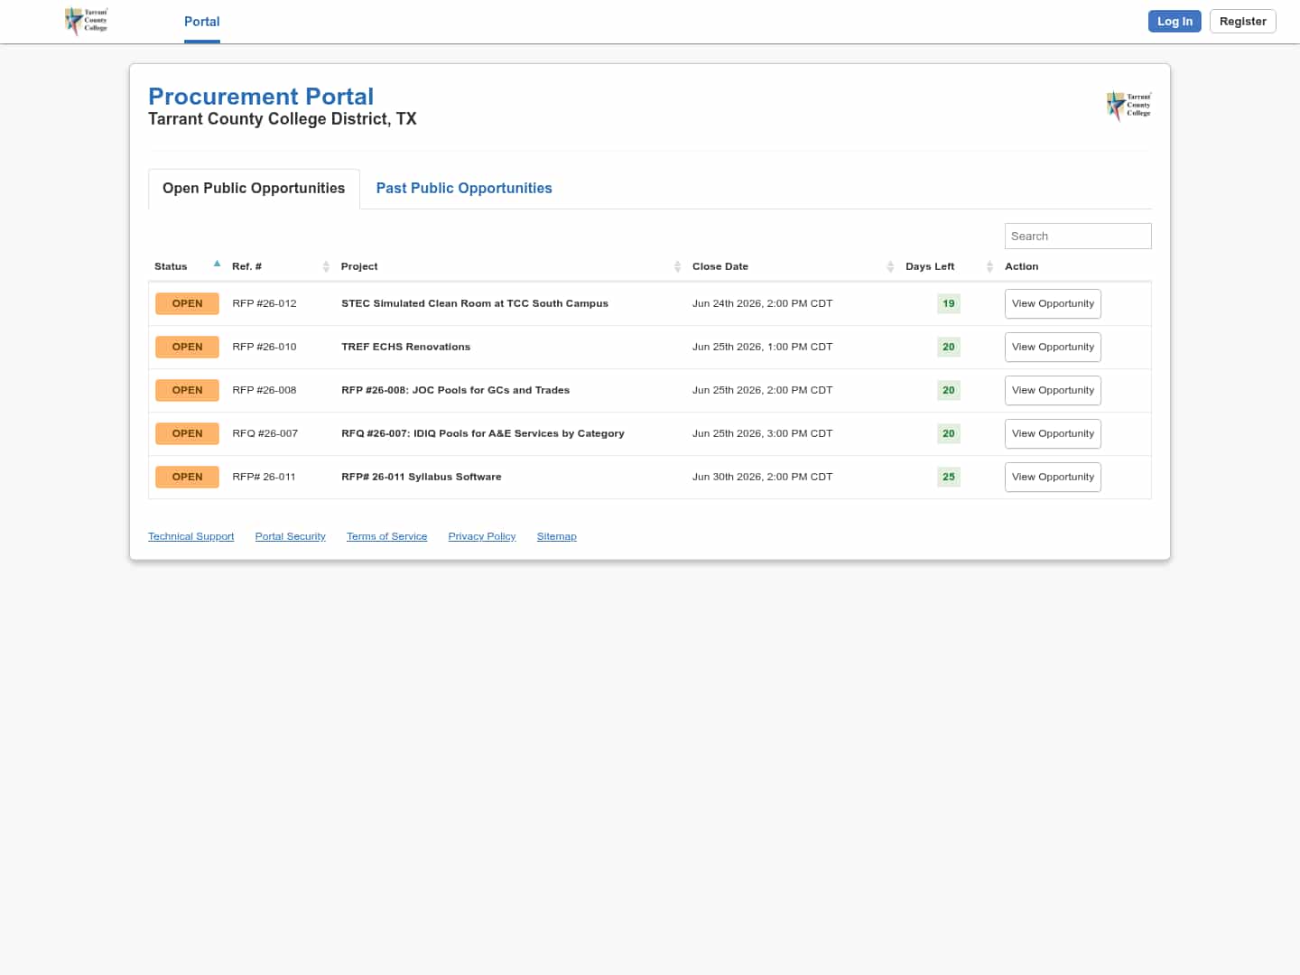Viewport: 1300px width, 975px height.
Task: Open Sitemap link
Action: (x=556, y=536)
